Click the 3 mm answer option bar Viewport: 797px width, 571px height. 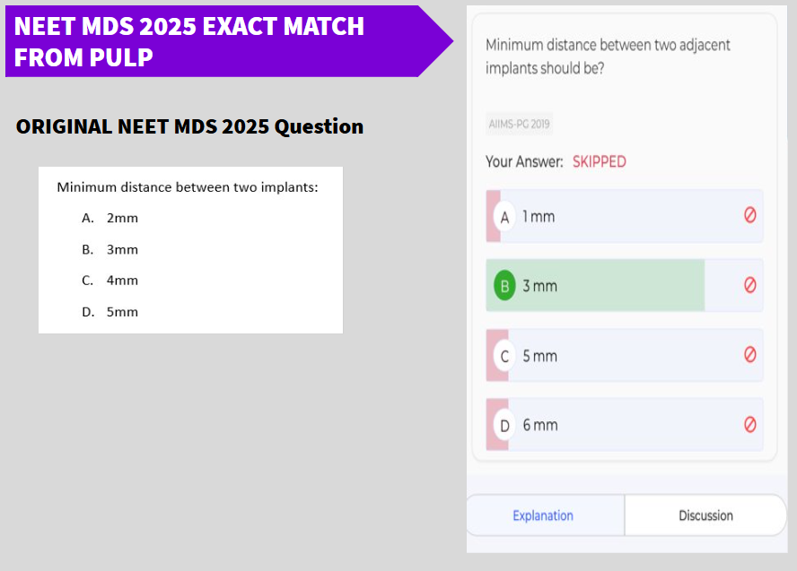[624, 285]
